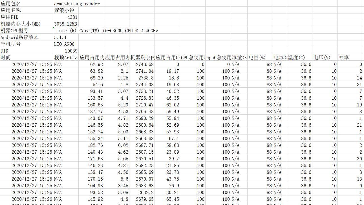Viewport: 364px width, 205px height.
Task: Select the CPU usage cell 67.1
Action: click(x=167, y=138)
